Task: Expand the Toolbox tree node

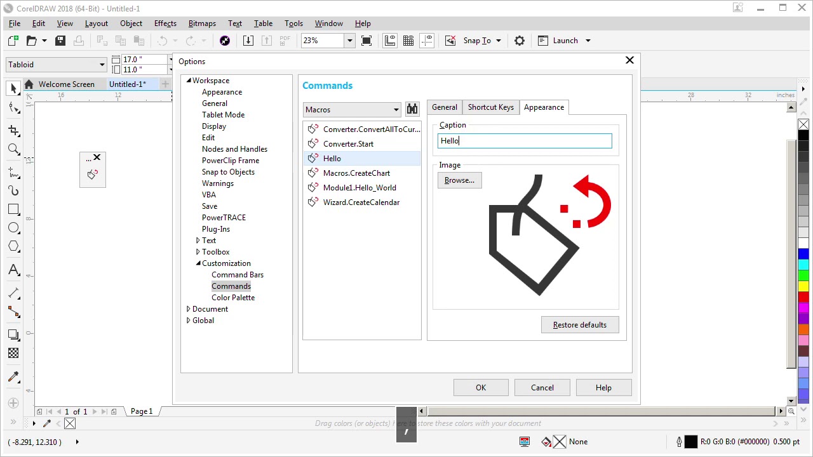Action: click(x=198, y=252)
